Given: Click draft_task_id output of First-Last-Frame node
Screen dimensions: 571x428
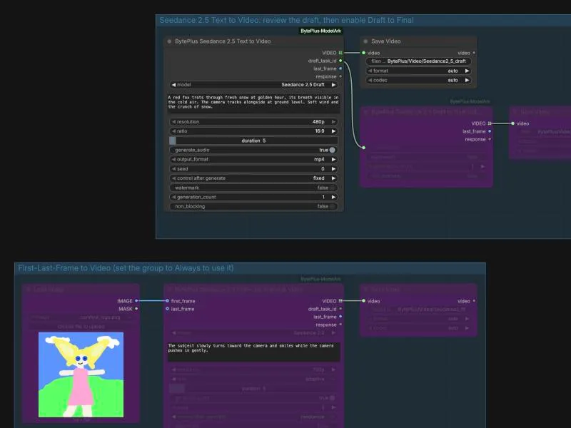Looking at the screenshot, I should pos(340,309).
